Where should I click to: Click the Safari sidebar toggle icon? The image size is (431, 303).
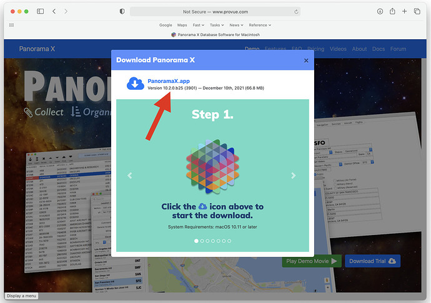tap(41, 11)
